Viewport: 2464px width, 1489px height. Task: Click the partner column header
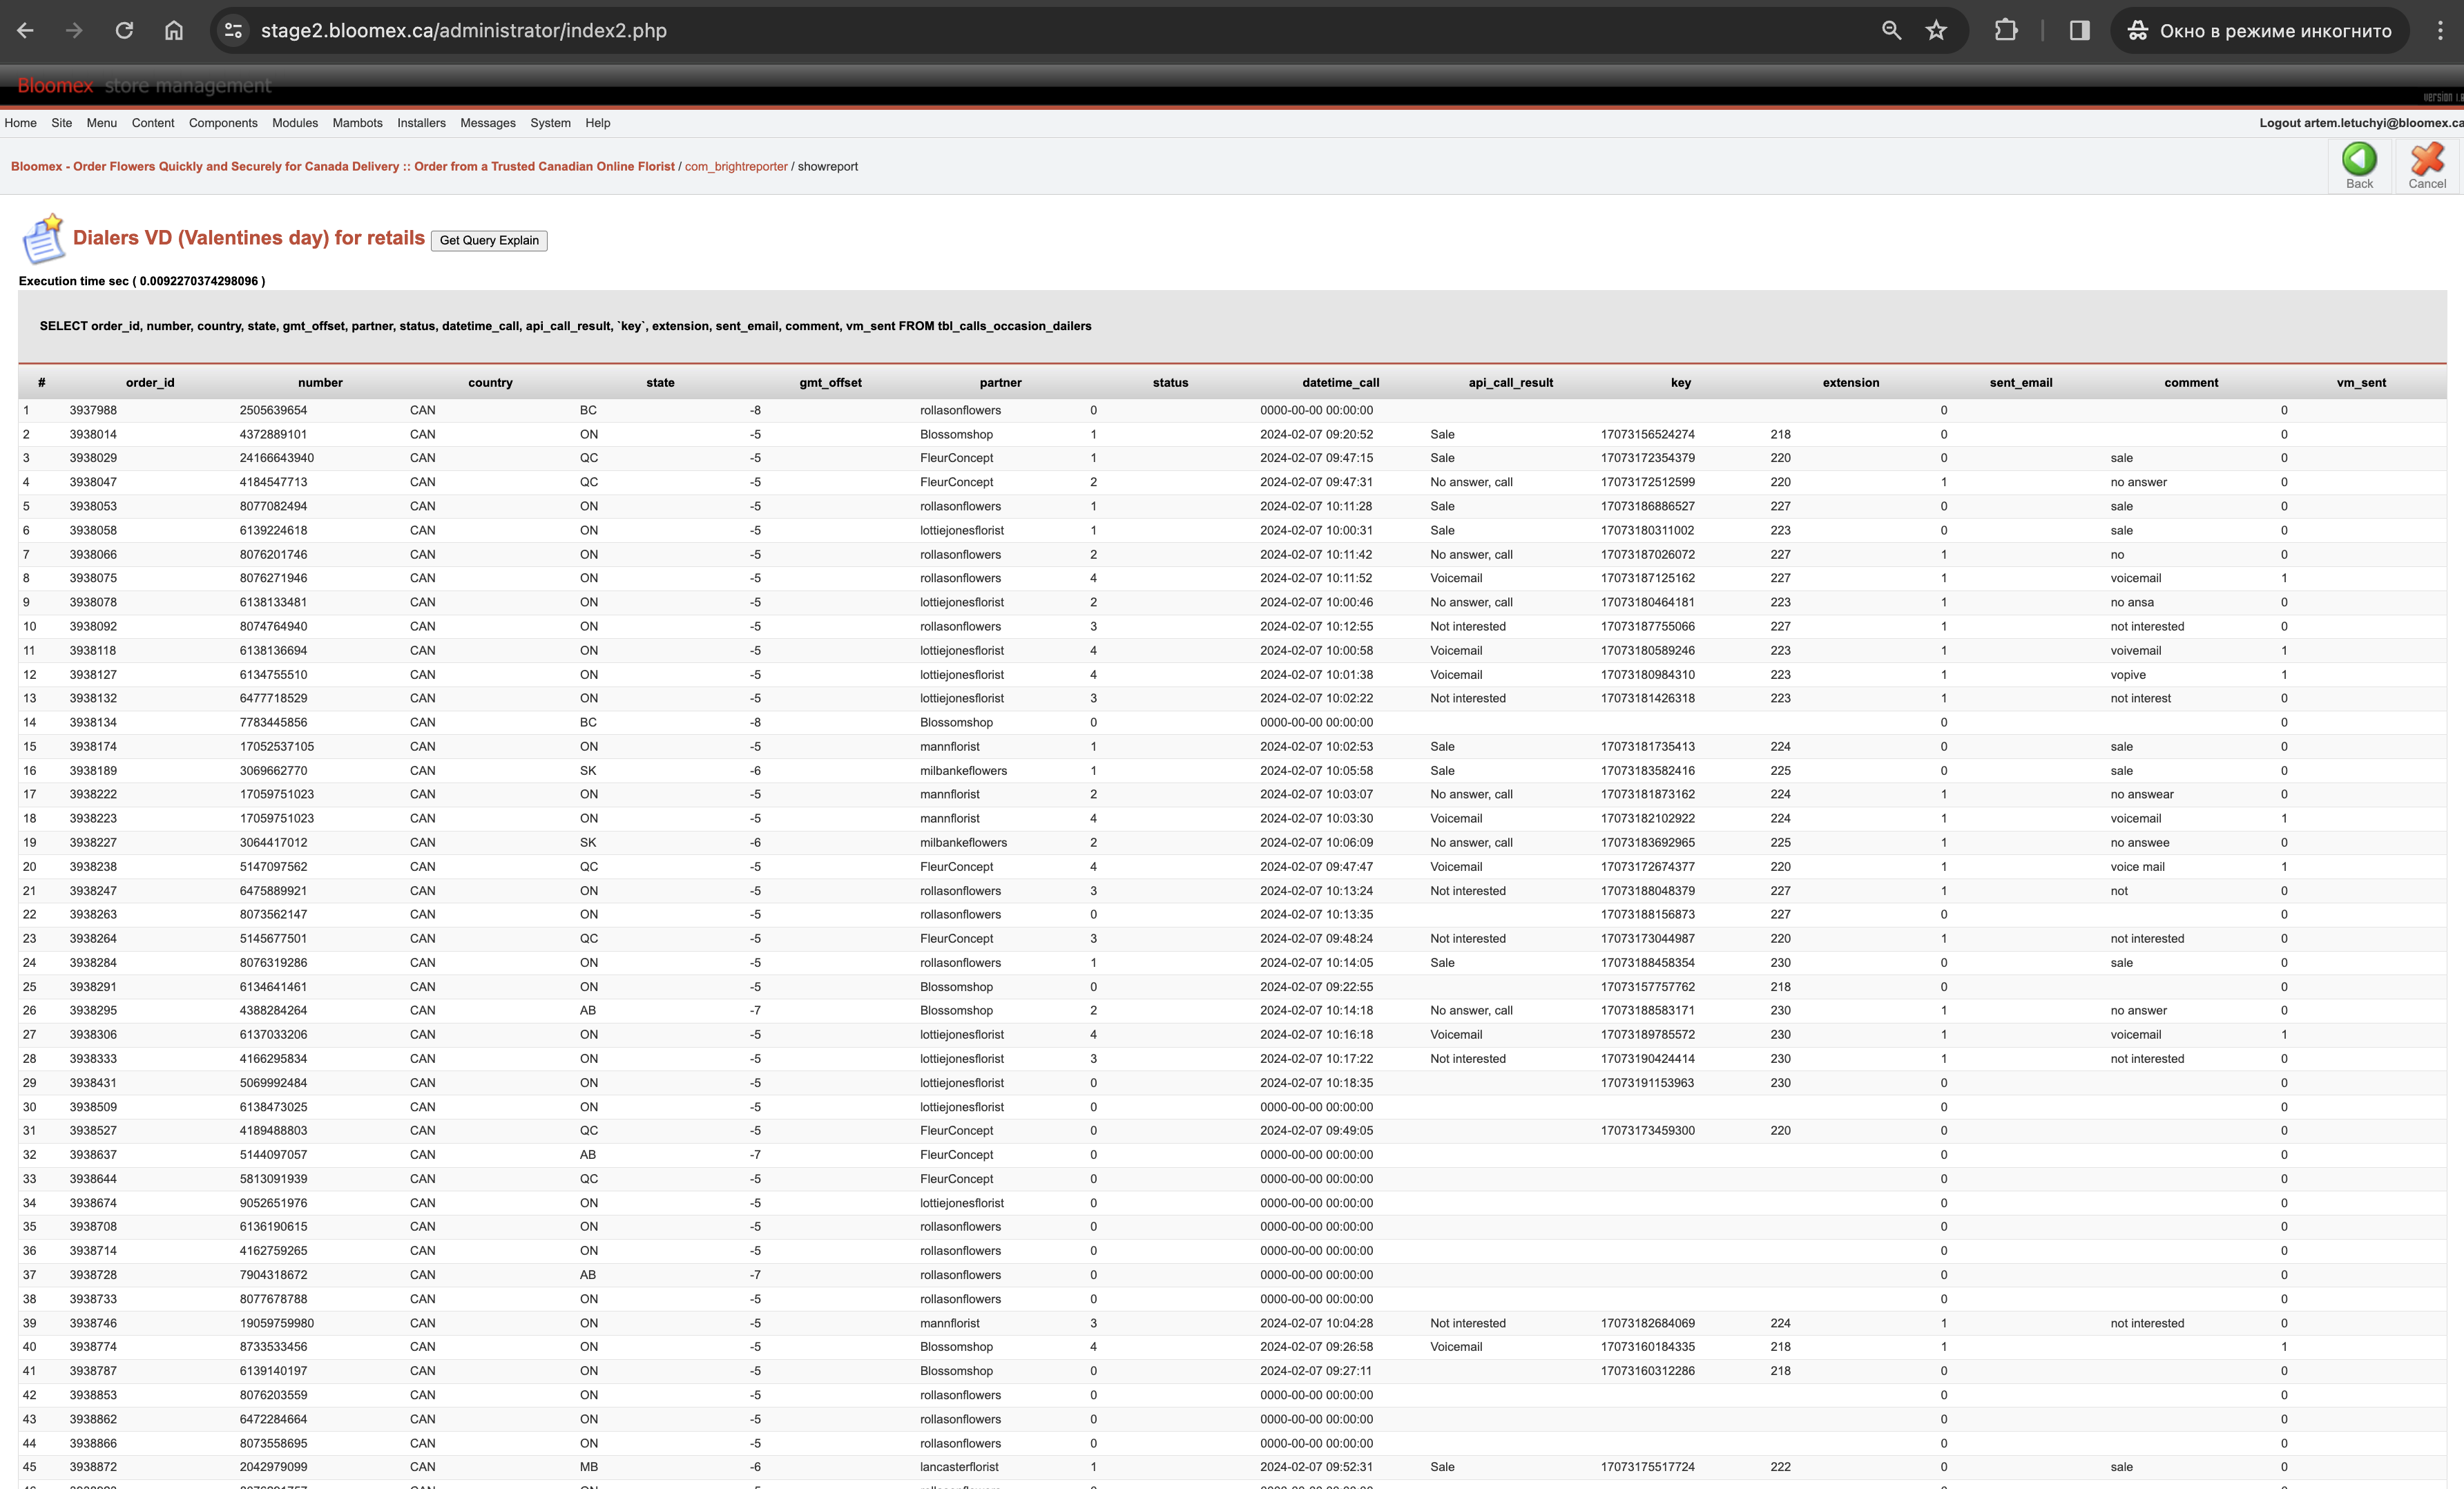tap(1001, 383)
